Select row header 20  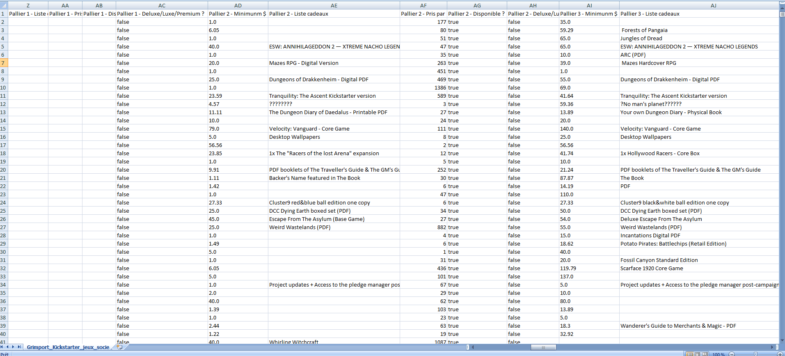coord(4,170)
